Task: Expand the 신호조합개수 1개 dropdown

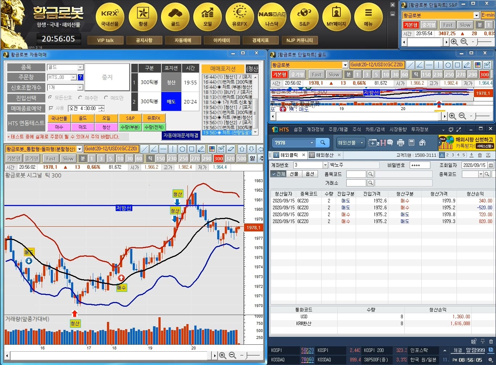Action: tap(80, 88)
